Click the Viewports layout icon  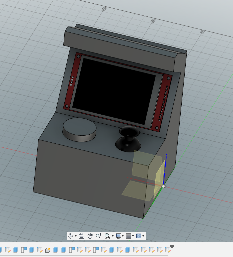pos(139,236)
